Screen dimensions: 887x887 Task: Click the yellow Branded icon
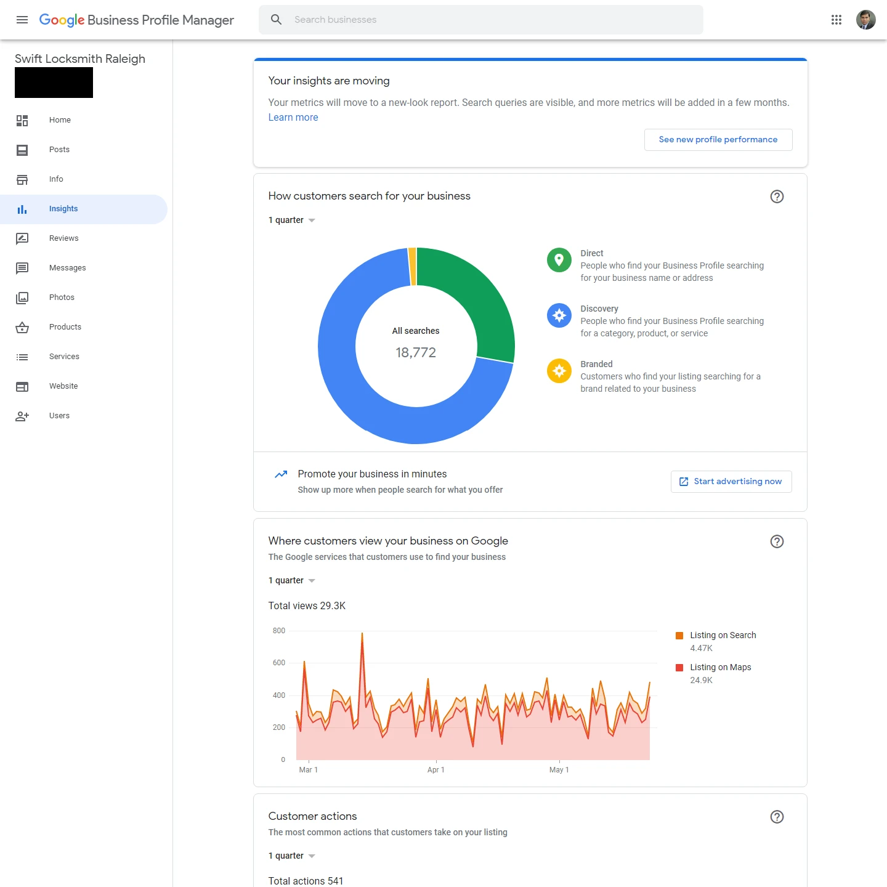coord(559,371)
